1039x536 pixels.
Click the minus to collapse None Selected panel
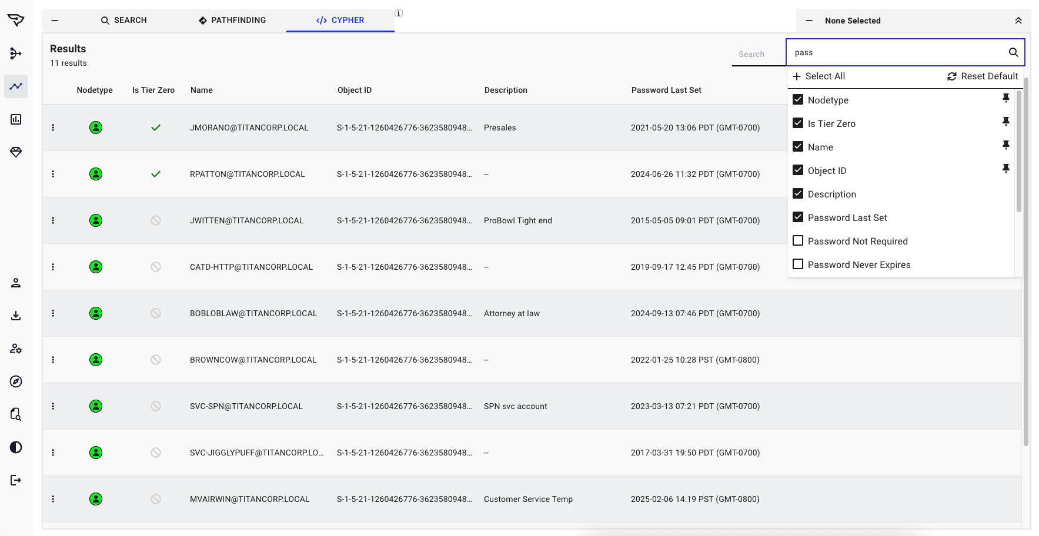point(809,20)
